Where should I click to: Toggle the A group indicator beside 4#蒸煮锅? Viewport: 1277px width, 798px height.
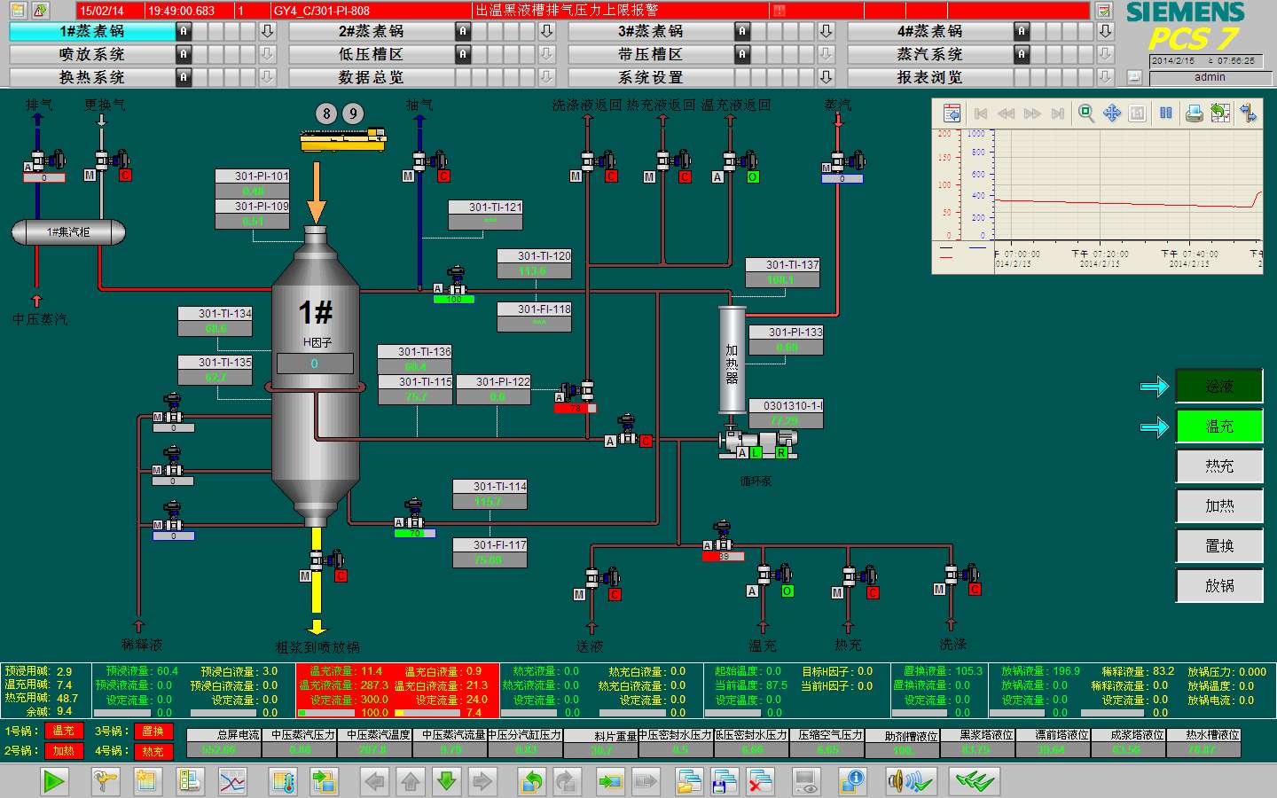pyautogui.click(x=1022, y=30)
